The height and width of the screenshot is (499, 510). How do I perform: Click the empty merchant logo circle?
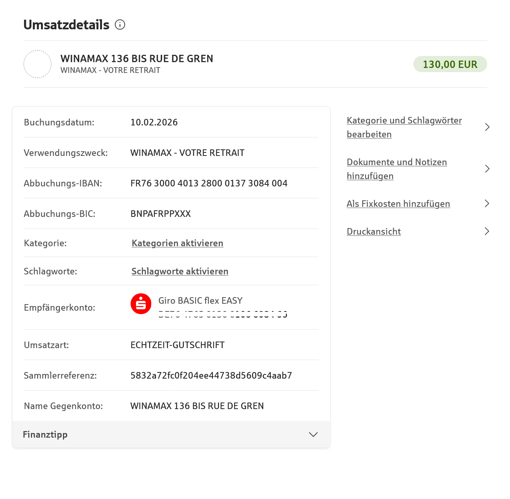coord(37,64)
